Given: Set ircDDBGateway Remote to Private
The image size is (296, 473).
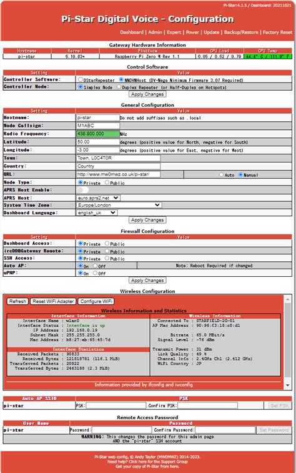Looking at the screenshot, I should pos(81,251).
